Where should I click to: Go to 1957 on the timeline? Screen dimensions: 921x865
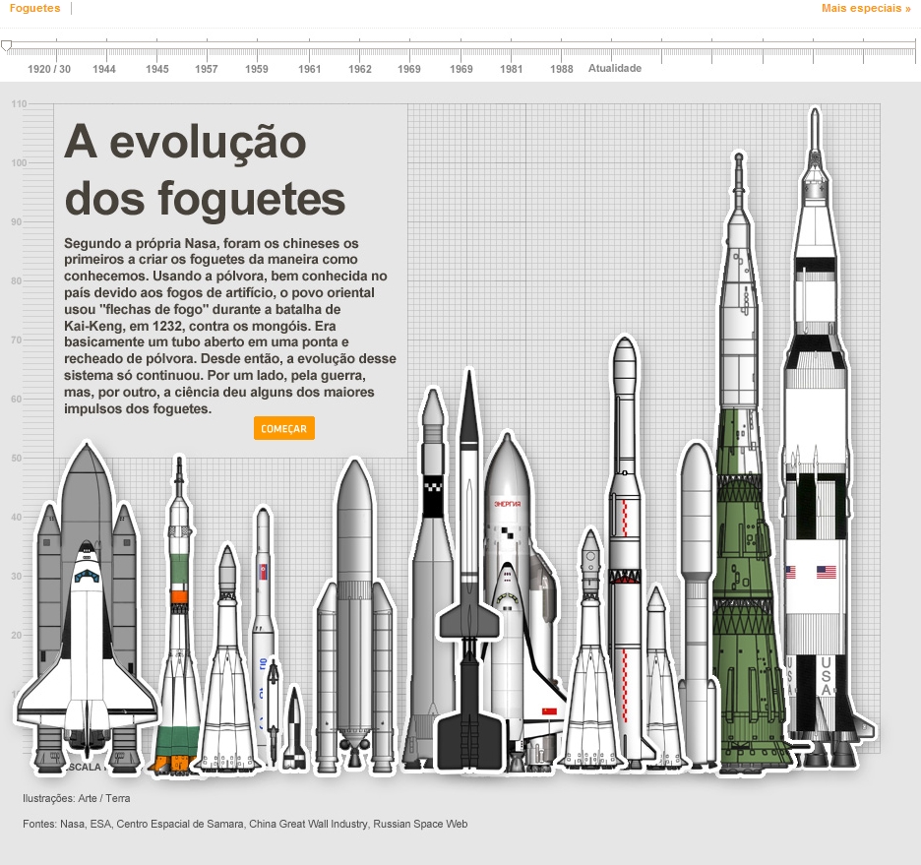pyautogui.click(x=207, y=69)
